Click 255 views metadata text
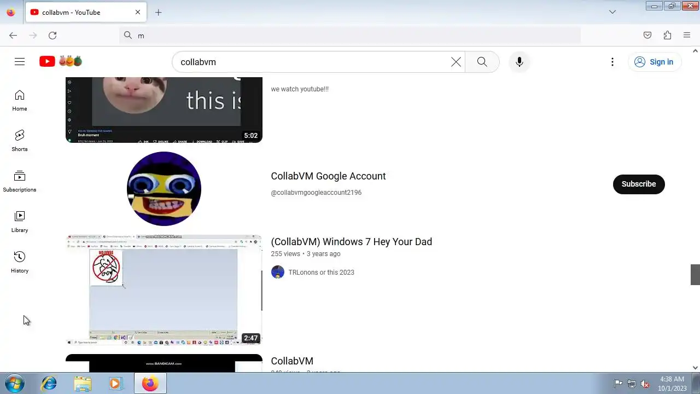The height and width of the screenshot is (394, 700). point(285,254)
